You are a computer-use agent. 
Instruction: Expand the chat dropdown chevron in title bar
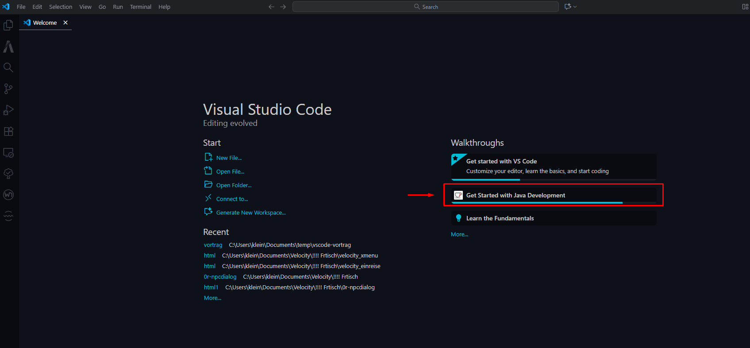pyautogui.click(x=575, y=7)
